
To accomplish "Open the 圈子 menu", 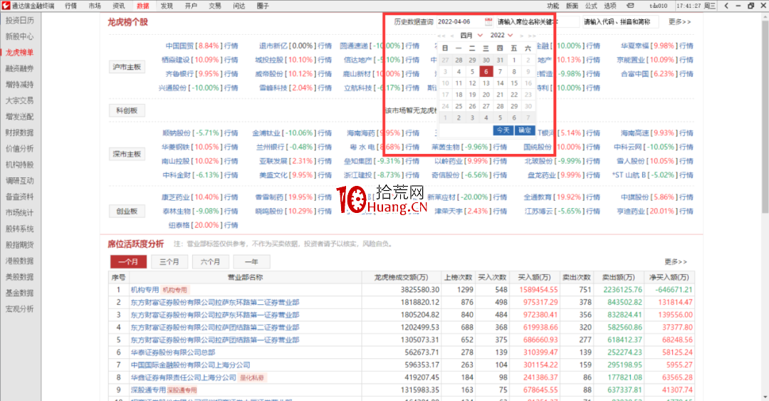I will pyautogui.click(x=263, y=6).
